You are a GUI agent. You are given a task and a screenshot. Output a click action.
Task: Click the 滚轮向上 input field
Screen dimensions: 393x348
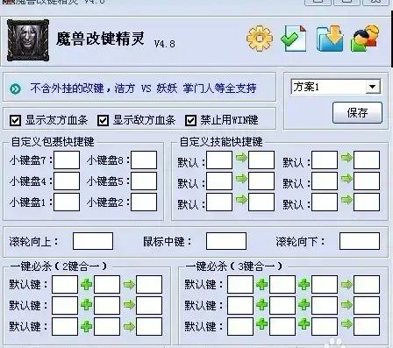pos(93,241)
